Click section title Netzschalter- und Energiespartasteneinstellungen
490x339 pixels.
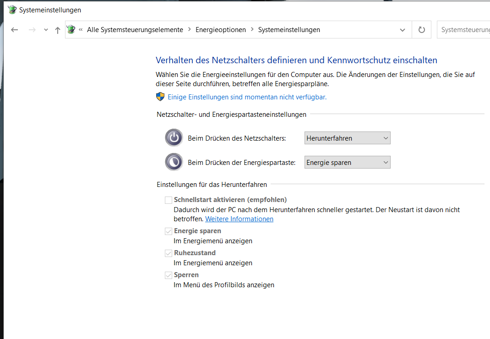pos(232,115)
